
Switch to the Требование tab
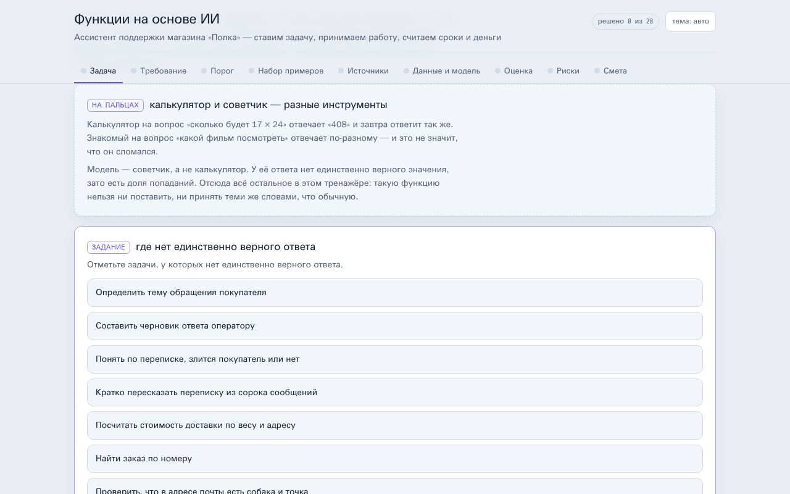(x=159, y=71)
